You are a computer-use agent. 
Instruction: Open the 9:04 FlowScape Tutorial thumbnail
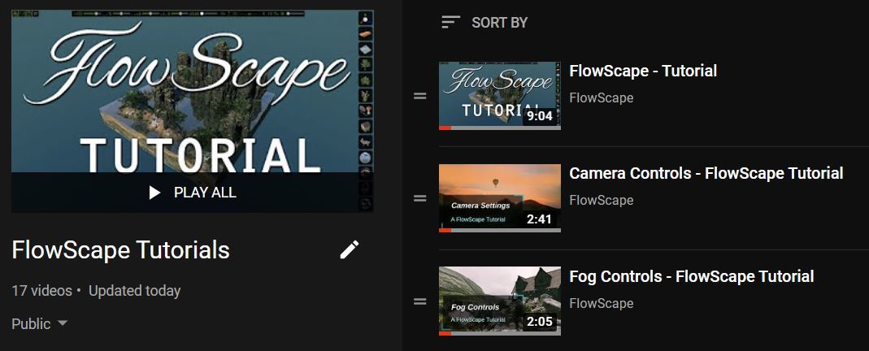click(500, 96)
